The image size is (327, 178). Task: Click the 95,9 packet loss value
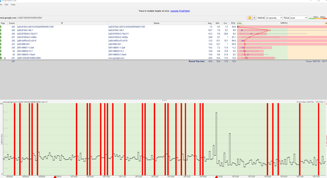[234, 44]
